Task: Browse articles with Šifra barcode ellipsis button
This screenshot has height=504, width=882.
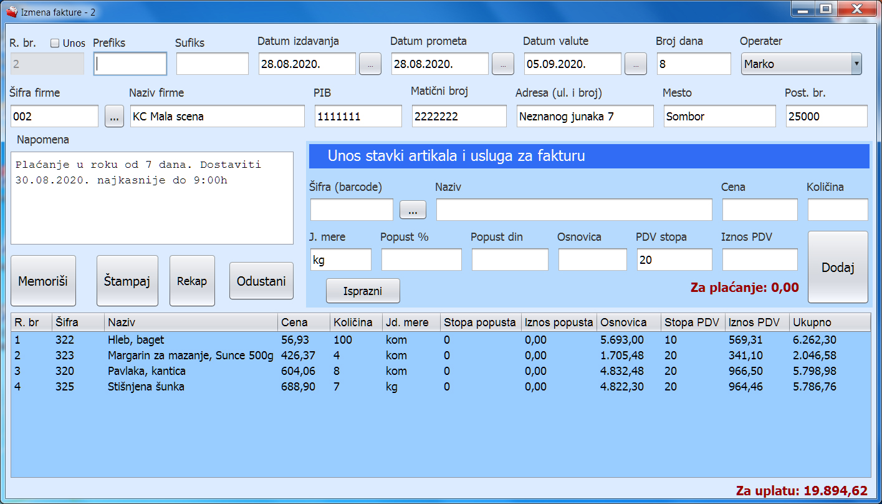Action: click(413, 210)
